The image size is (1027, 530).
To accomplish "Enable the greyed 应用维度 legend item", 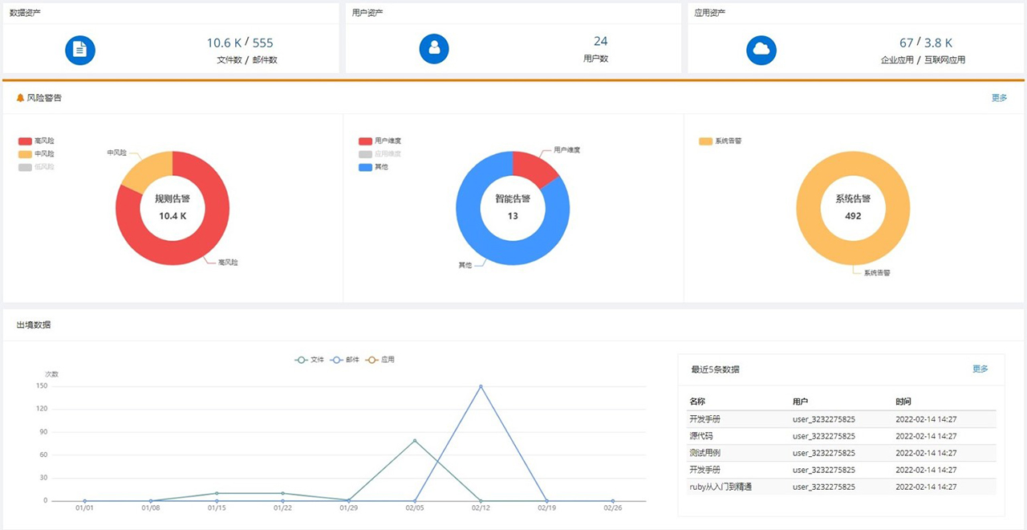I will [x=380, y=153].
